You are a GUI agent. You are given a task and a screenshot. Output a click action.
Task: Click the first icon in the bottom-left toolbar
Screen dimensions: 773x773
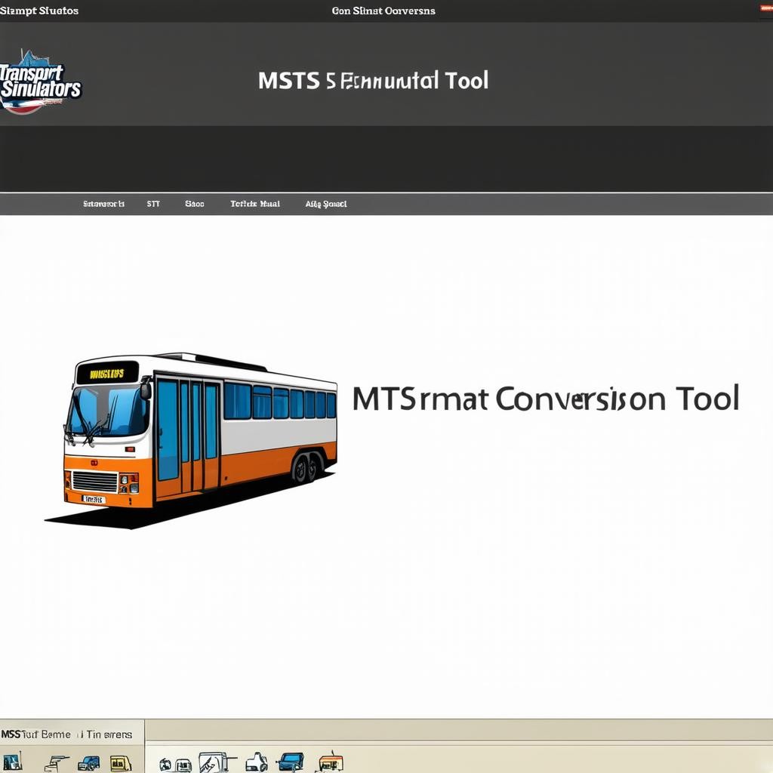[x=13, y=761]
